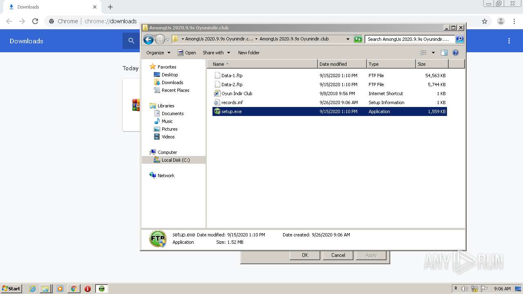Click the Explorer back navigation arrow
This screenshot has width=523, height=294.
[148, 39]
